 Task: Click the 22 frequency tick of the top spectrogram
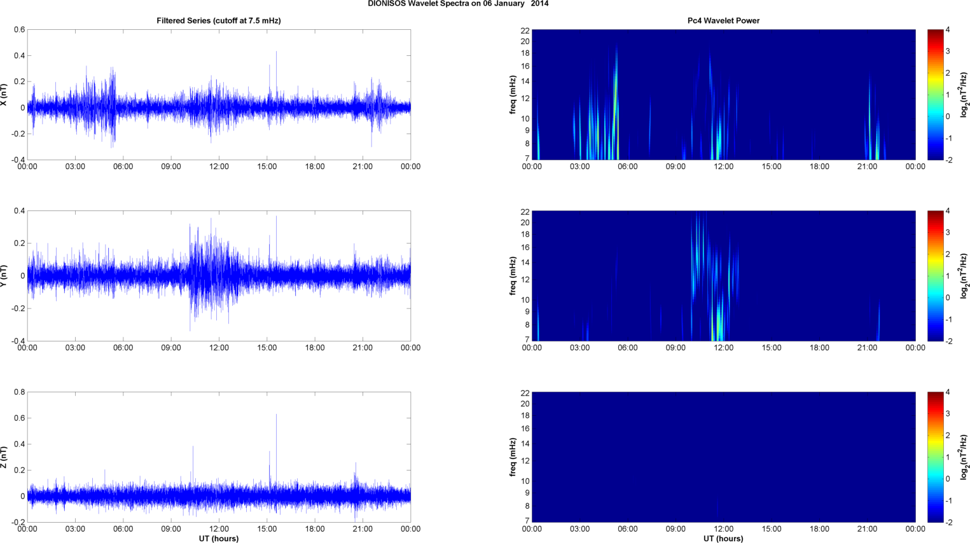(525, 31)
